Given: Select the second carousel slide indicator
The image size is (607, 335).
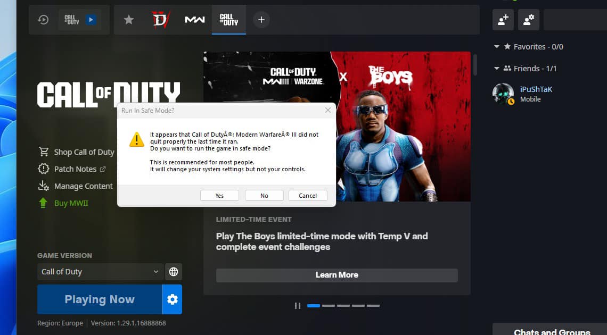Looking at the screenshot, I should coord(329,306).
